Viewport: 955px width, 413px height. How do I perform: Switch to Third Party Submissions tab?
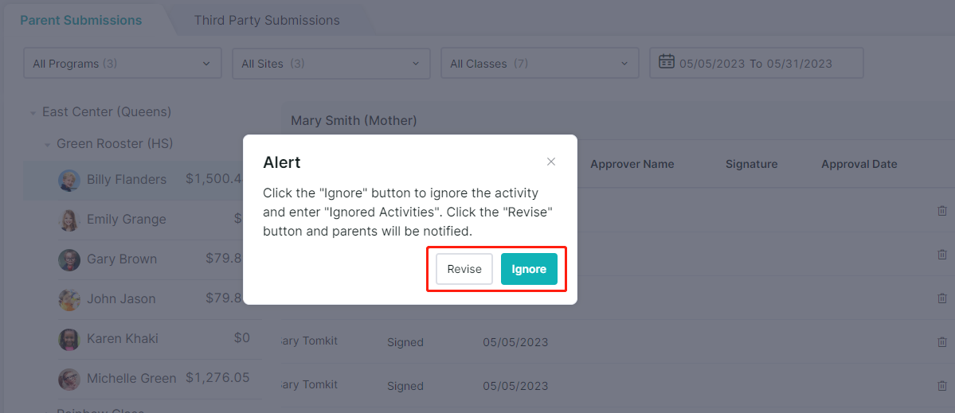pyautogui.click(x=267, y=20)
